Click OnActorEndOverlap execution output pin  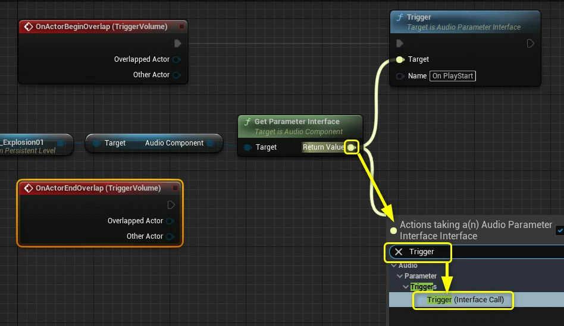click(171, 205)
